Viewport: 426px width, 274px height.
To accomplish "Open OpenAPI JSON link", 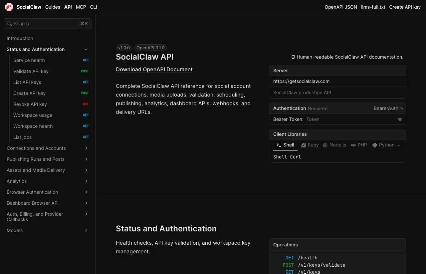I will [341, 7].
